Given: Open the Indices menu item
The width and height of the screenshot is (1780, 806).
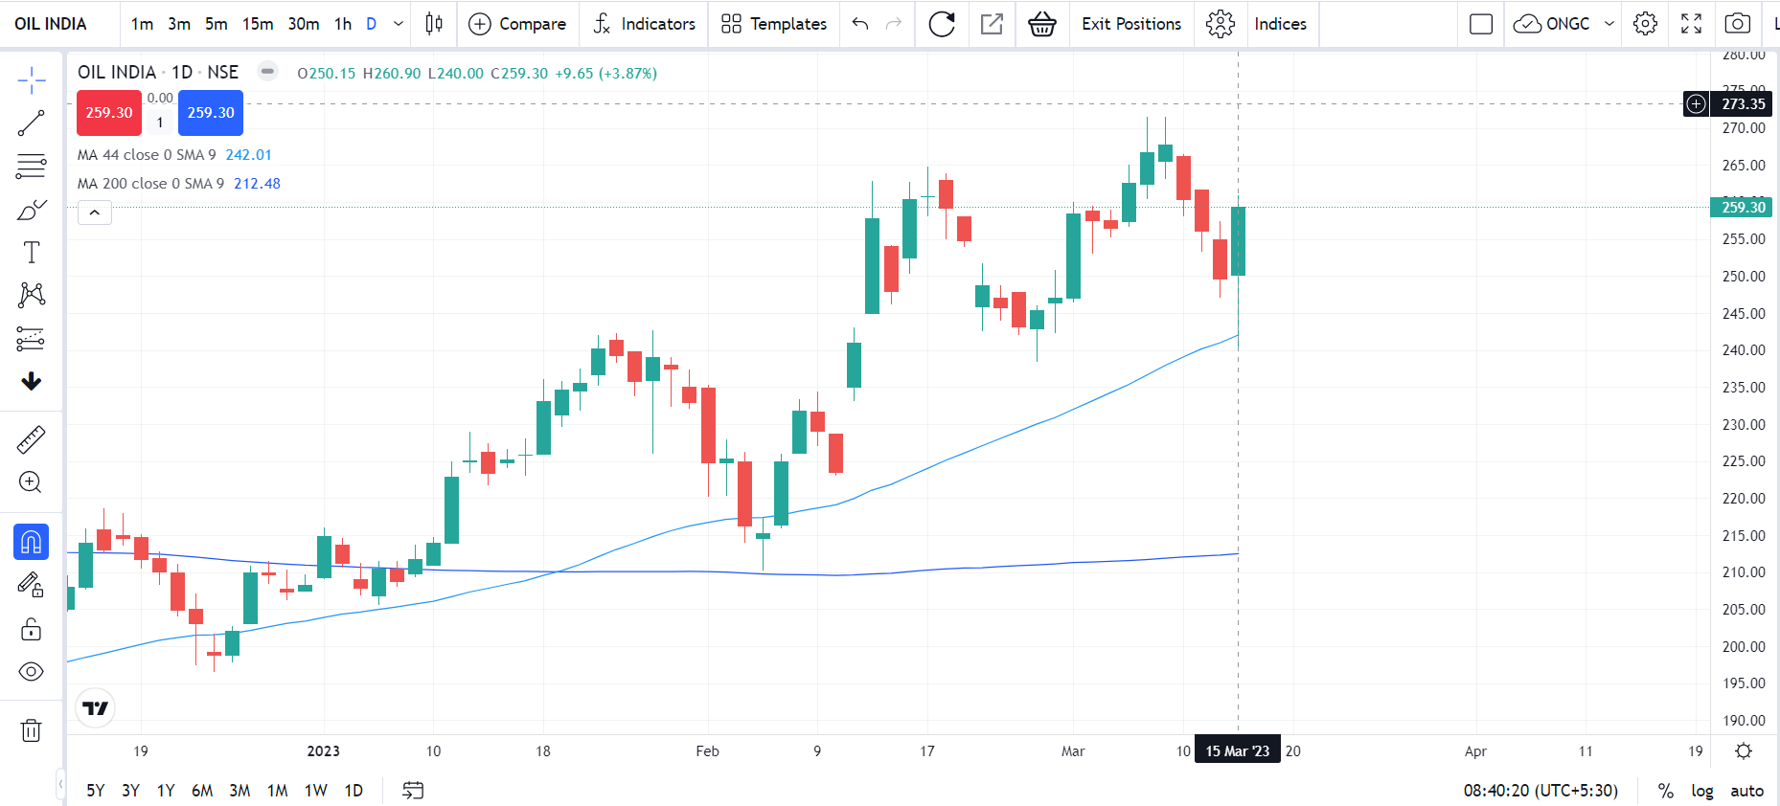Looking at the screenshot, I should tap(1281, 24).
